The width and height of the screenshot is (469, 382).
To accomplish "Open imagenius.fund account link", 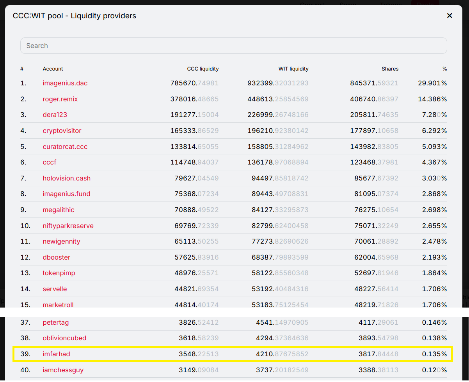I will (66, 194).
